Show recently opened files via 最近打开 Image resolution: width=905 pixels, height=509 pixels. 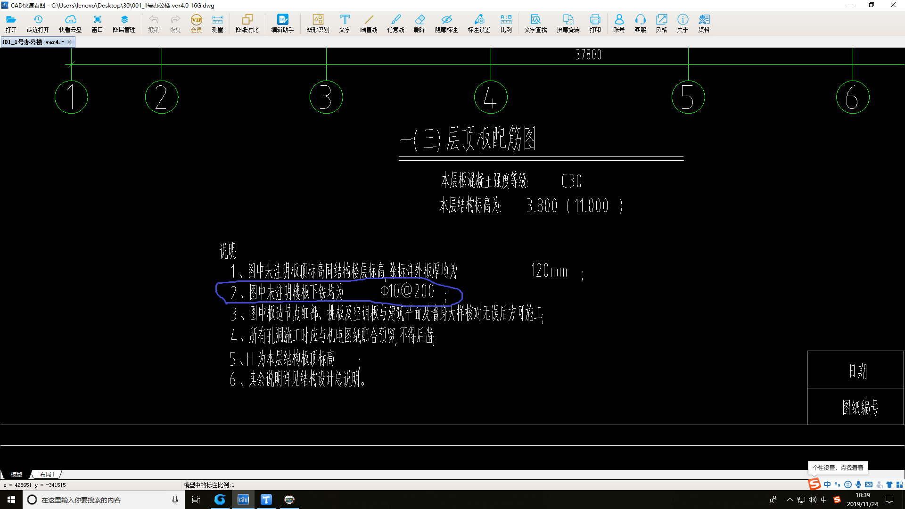[38, 24]
